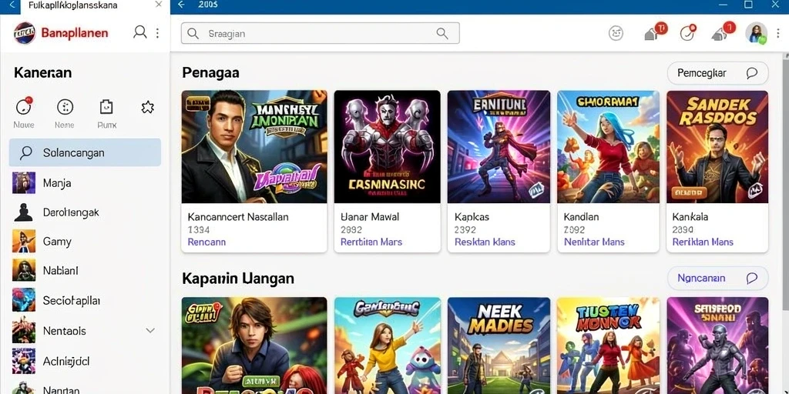The height and width of the screenshot is (394, 789).
Task: Click the Seciolfapllar avatar thumbnail
Action: pos(24,300)
